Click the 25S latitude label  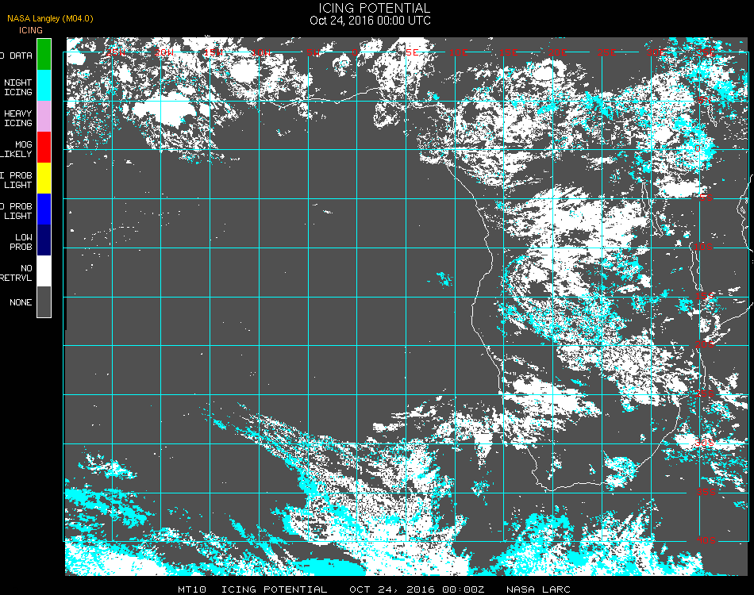pos(705,393)
